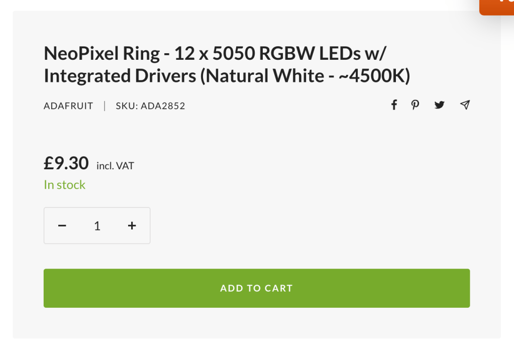Click the SKU code ADA2852

tap(163, 106)
